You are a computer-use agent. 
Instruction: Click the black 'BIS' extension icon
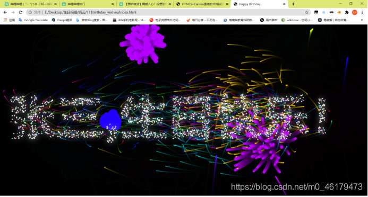tap(331, 12)
